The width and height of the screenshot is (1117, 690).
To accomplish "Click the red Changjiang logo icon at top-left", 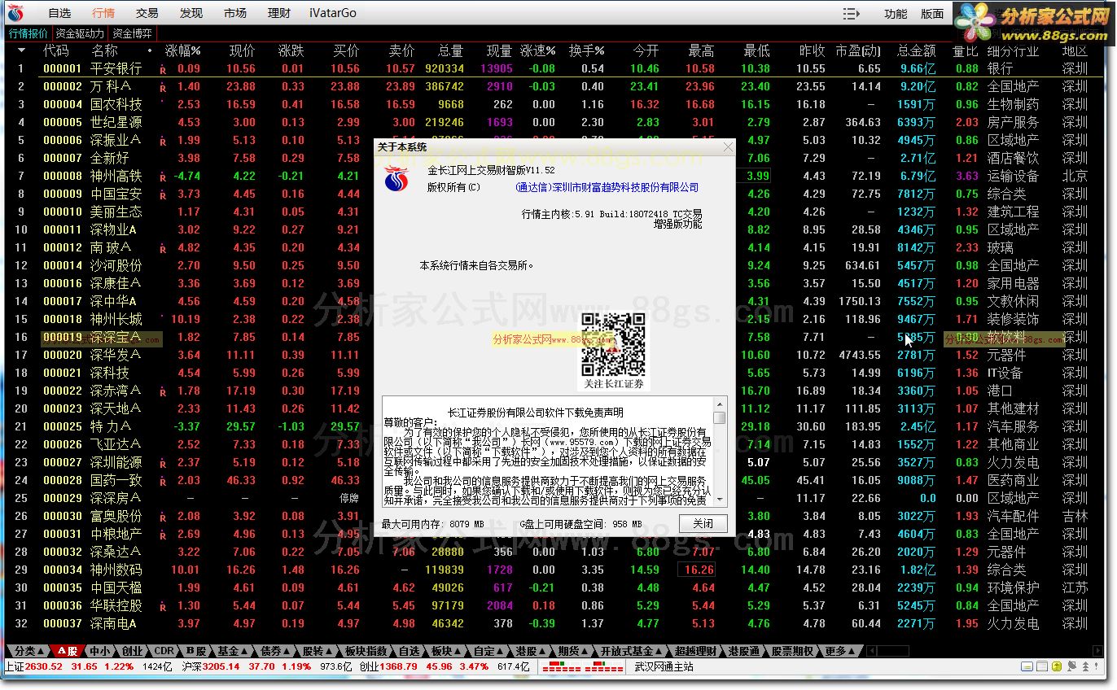I will click(x=16, y=13).
